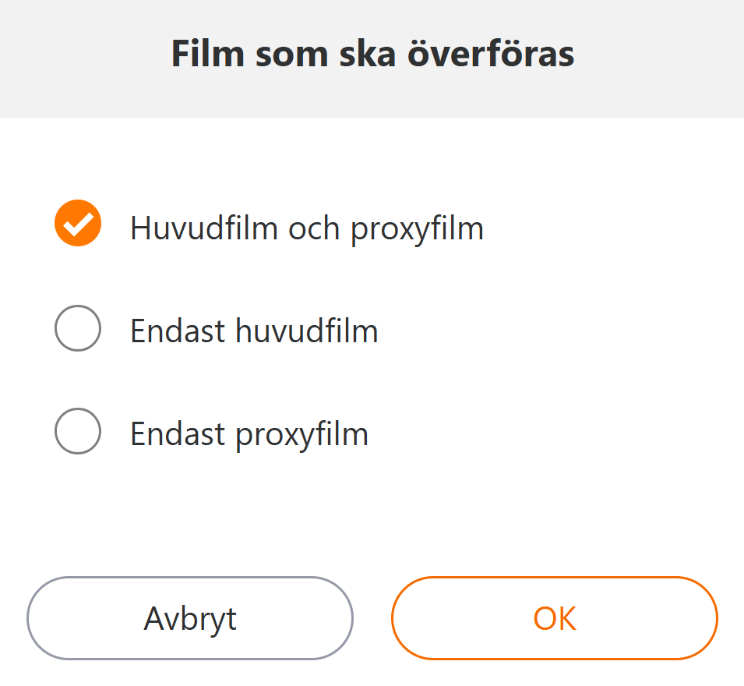Click the 'Film som ska överföras' title
This screenshot has height=686, width=744.
(x=372, y=55)
